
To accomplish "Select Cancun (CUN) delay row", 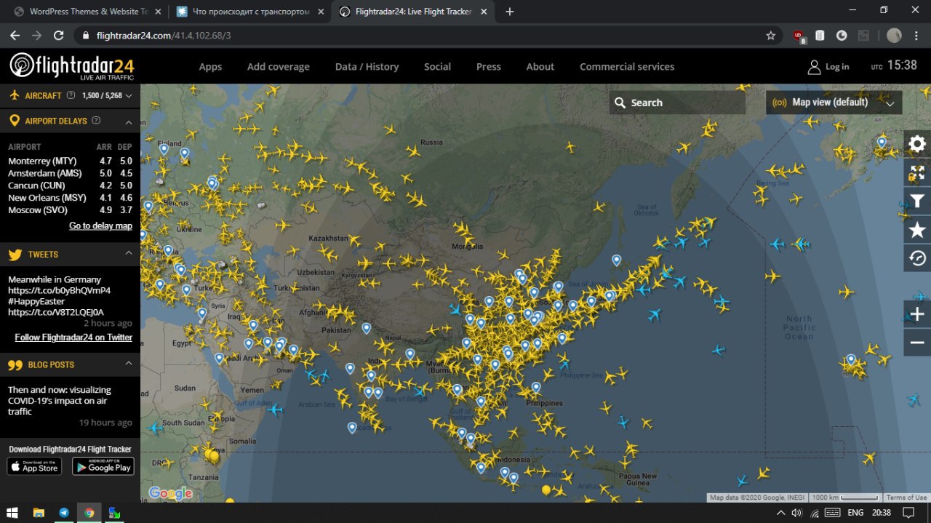I will (70, 185).
